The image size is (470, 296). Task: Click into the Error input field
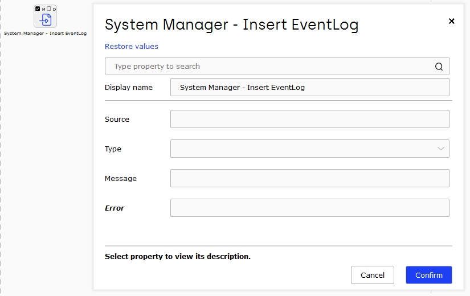click(x=310, y=208)
